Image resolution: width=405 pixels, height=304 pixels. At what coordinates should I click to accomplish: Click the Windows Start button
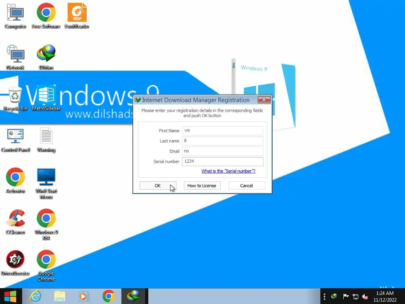click(x=10, y=296)
